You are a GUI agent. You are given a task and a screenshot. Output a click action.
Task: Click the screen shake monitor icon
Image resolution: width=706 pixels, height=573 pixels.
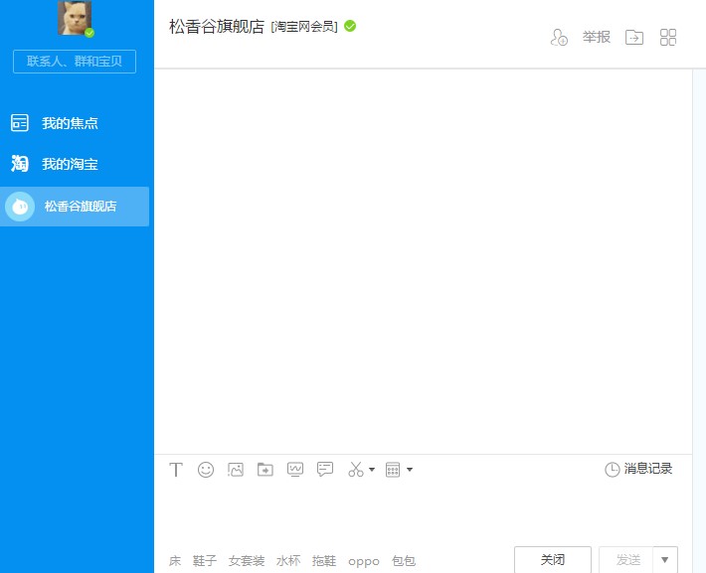[x=295, y=470]
